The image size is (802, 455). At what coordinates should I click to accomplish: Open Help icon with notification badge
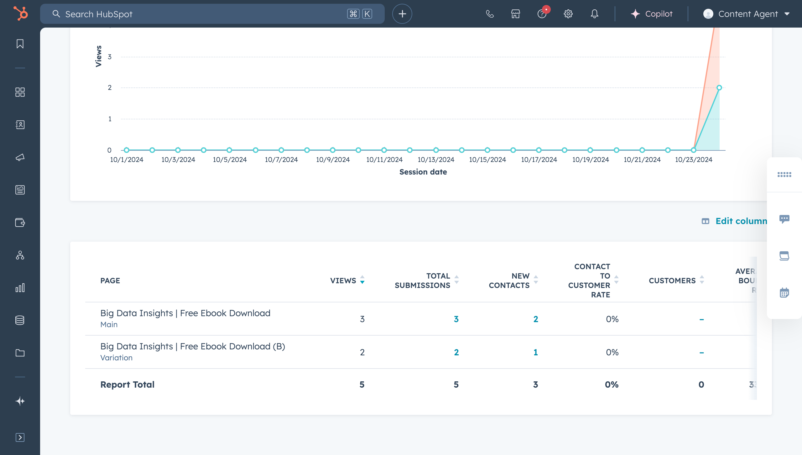coord(542,13)
